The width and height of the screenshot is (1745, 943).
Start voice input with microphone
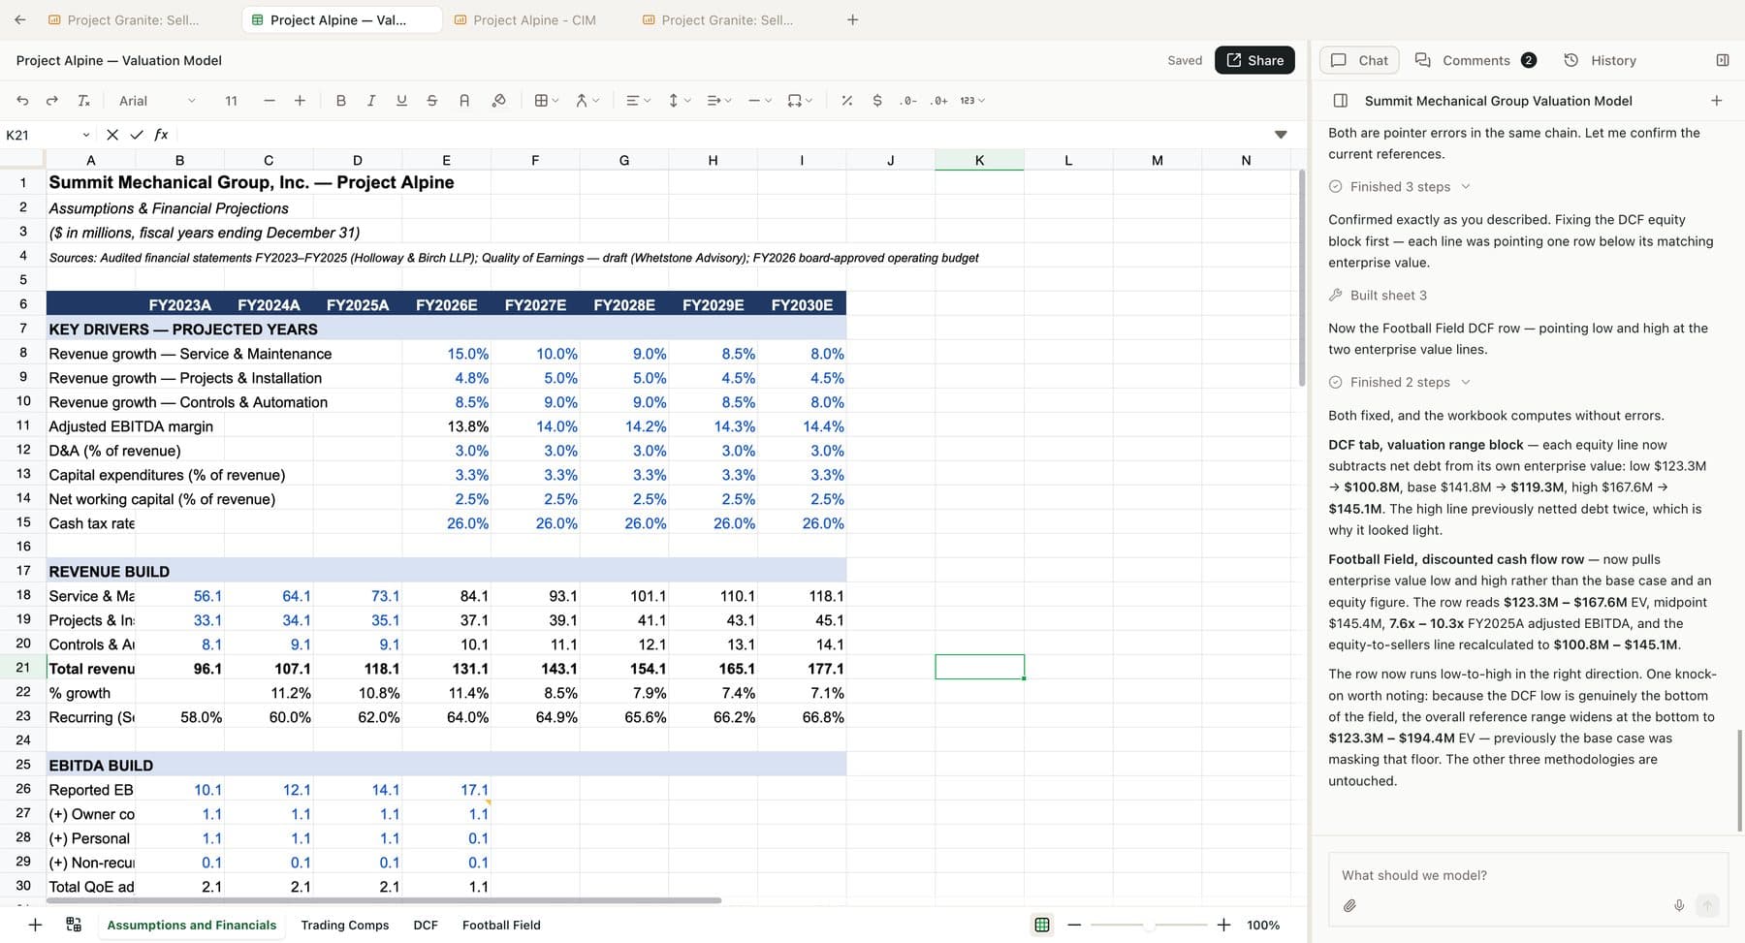1679,906
